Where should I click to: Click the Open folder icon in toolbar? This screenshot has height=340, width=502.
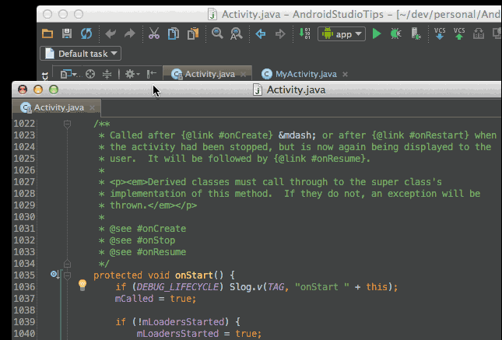pyautogui.click(x=47, y=33)
